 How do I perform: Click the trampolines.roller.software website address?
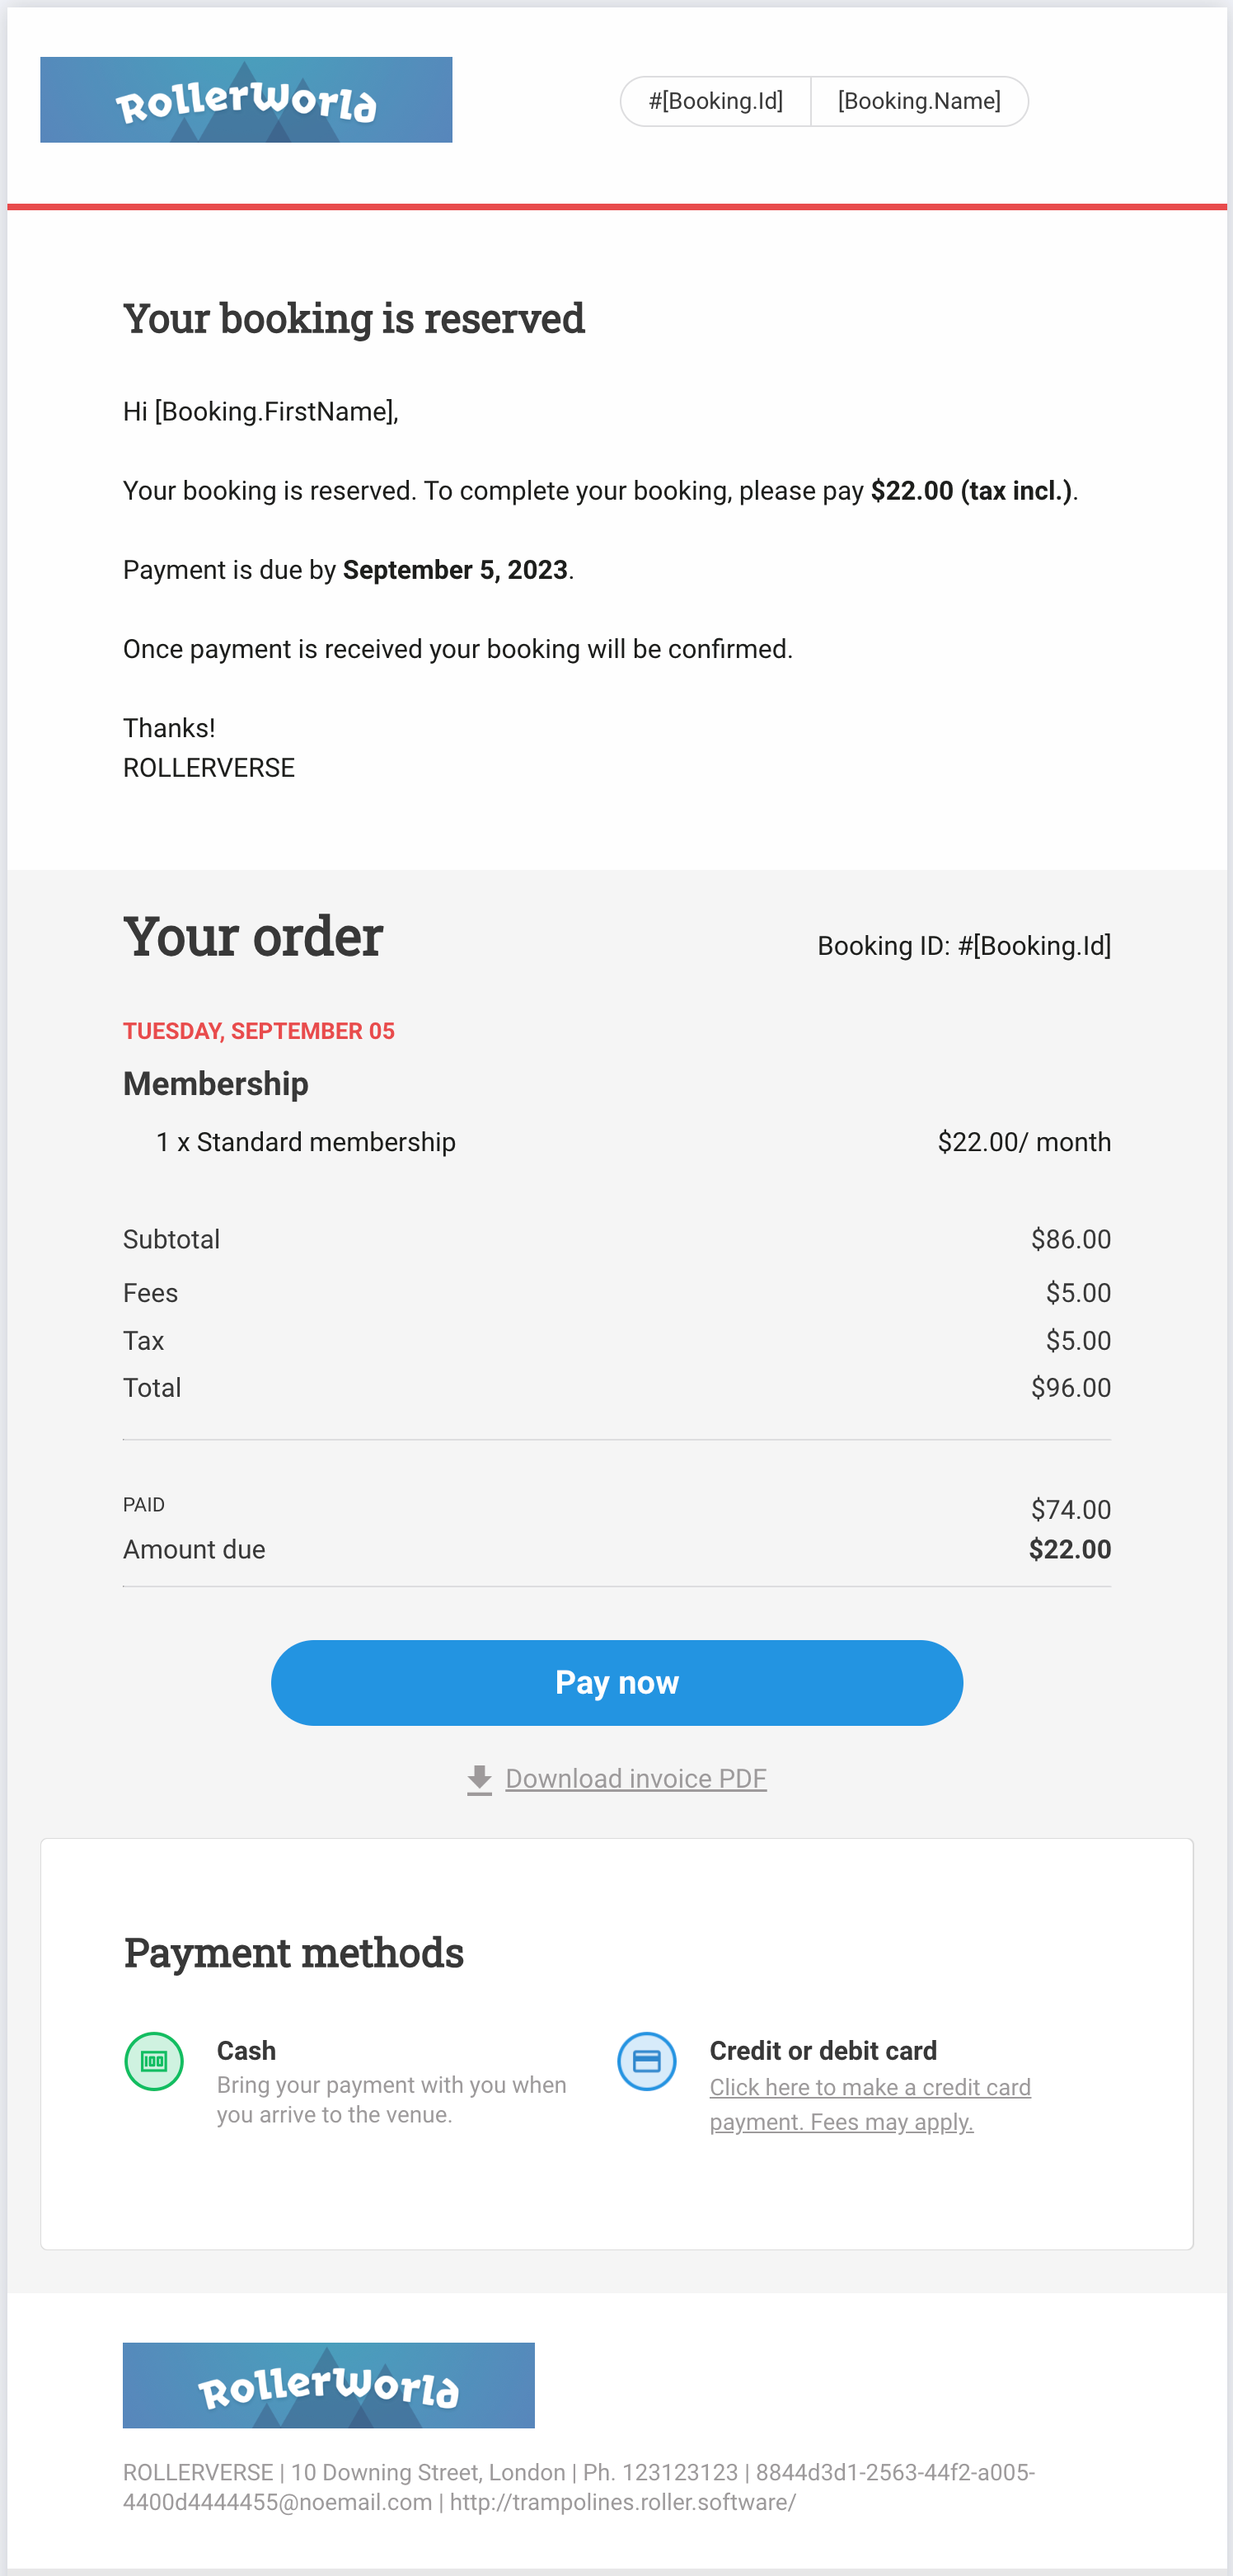click(x=622, y=2502)
